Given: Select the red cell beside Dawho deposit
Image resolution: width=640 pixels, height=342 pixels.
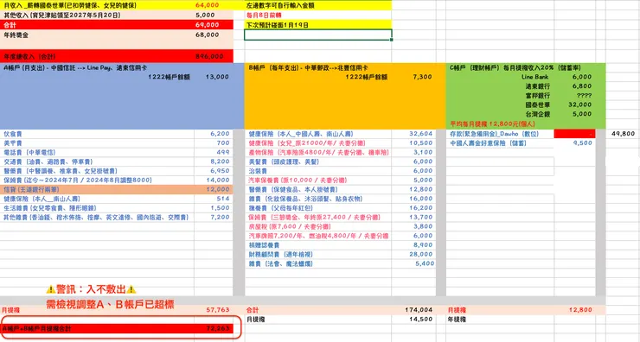Looking at the screenshot, I should (574, 134).
